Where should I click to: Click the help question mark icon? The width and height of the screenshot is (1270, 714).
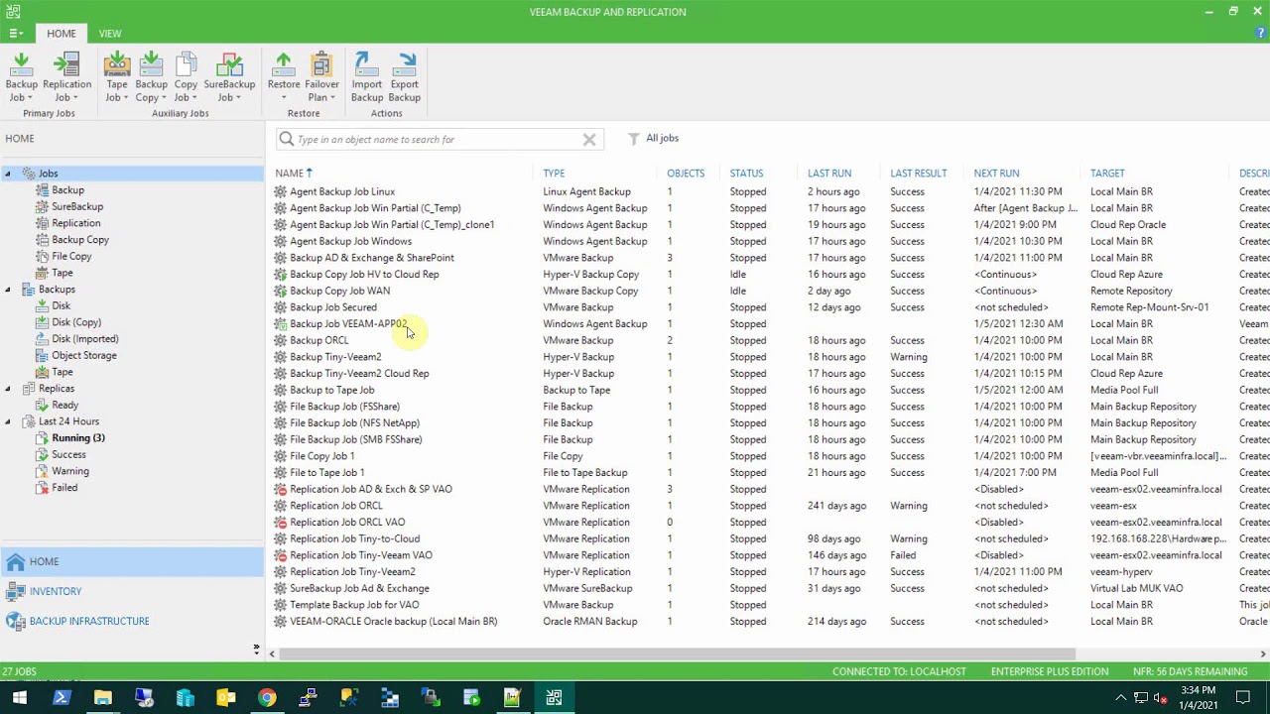1262,33
